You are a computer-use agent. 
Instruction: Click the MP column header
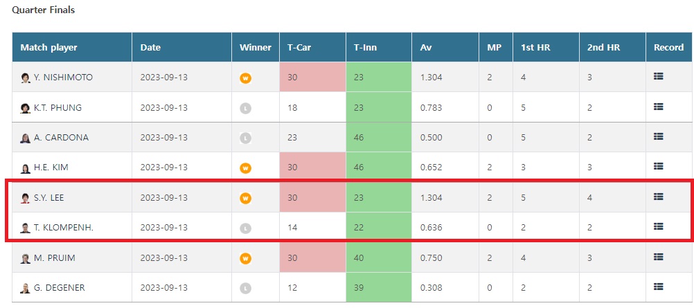point(494,47)
